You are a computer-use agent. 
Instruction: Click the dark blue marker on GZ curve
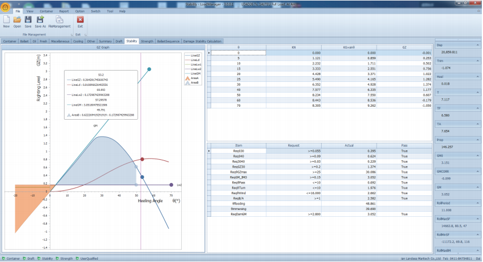point(142,177)
